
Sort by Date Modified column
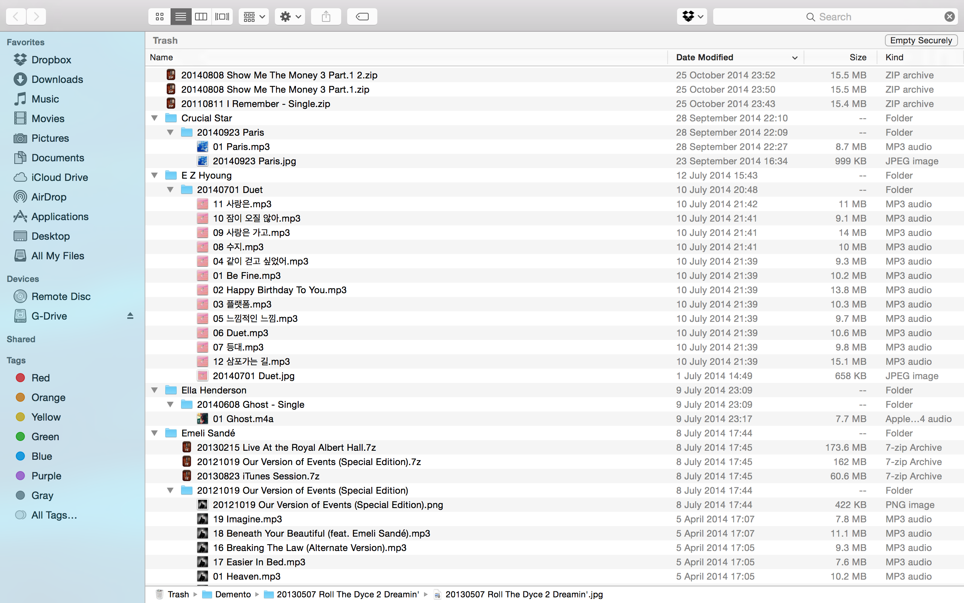704,57
